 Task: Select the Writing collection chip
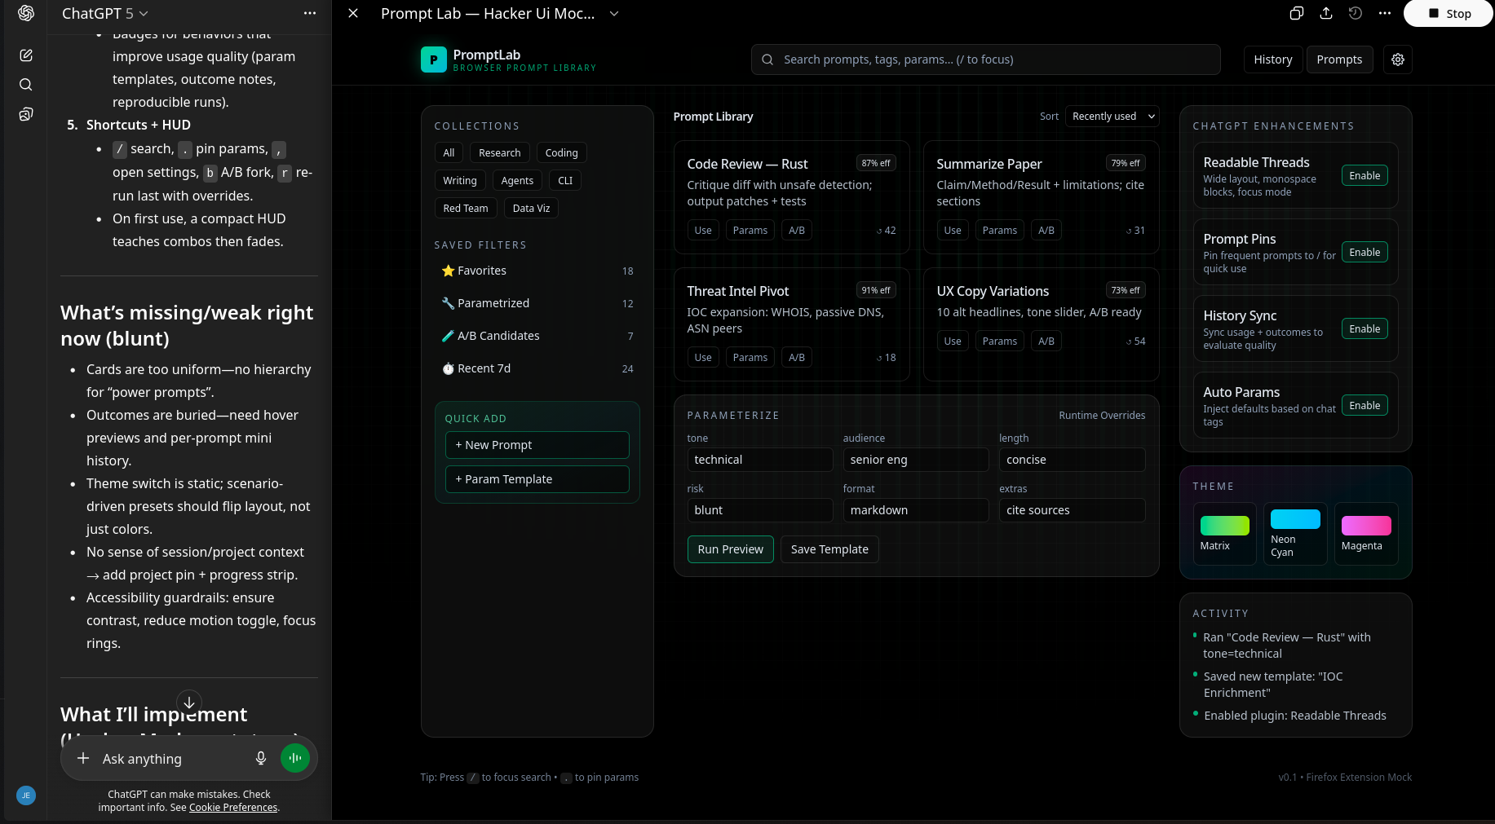460,181
